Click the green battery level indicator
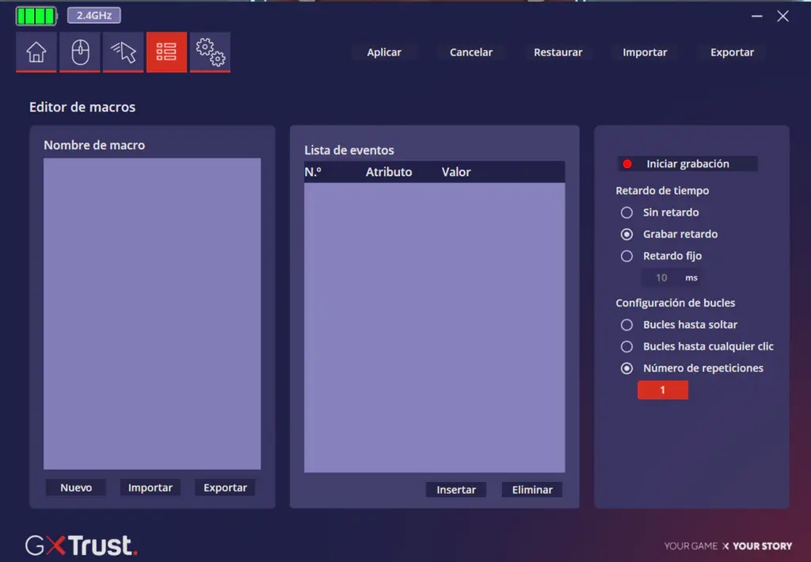811x562 pixels. coord(36,16)
